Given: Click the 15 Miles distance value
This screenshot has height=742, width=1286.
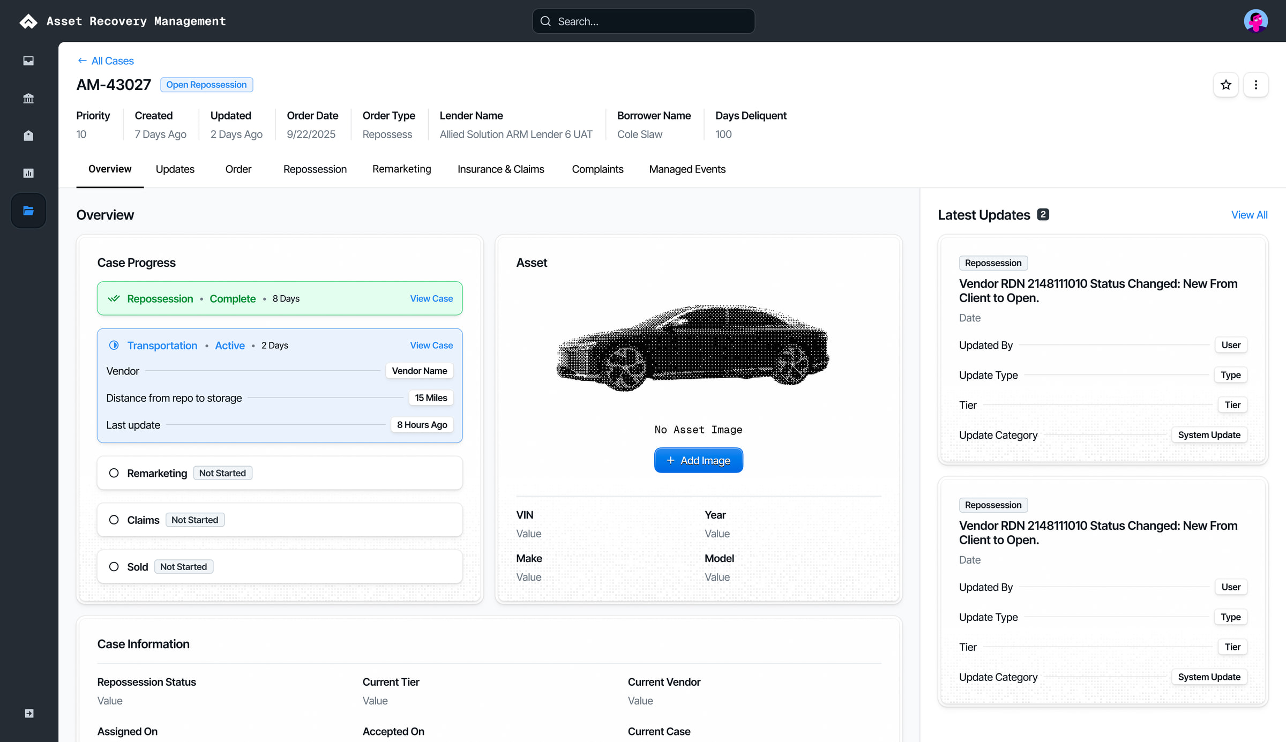Looking at the screenshot, I should click(x=431, y=398).
